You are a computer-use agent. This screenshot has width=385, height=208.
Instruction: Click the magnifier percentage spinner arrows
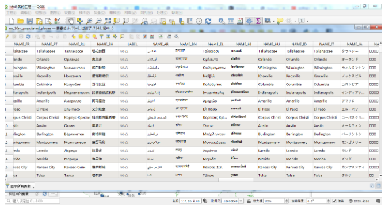287,201
